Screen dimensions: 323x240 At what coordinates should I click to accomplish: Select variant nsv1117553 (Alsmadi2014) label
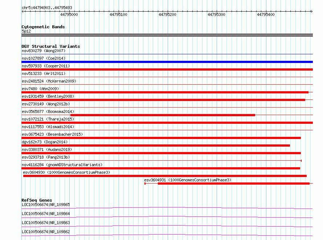click(x=48, y=127)
